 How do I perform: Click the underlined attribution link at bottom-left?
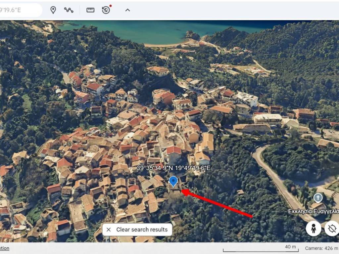5,248
